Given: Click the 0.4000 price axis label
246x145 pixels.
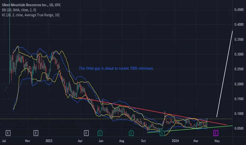Looking at the screenshot, I should coord(239,25).
